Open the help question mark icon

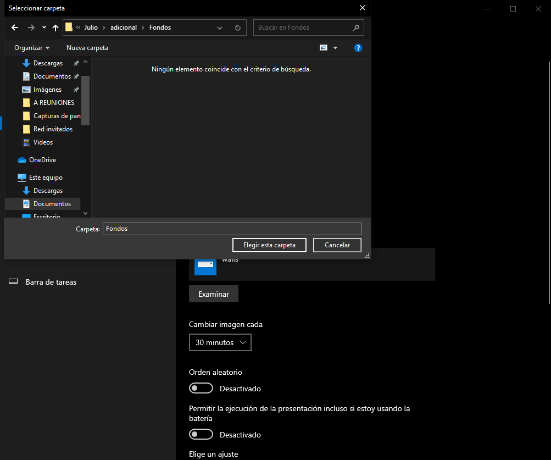[358, 48]
